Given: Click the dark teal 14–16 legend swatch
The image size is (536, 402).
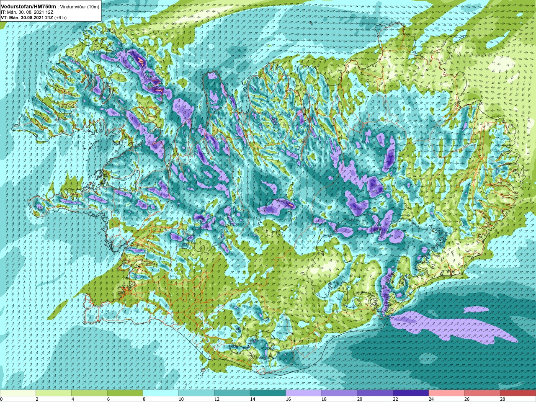Looking at the screenshot, I should (268, 393).
